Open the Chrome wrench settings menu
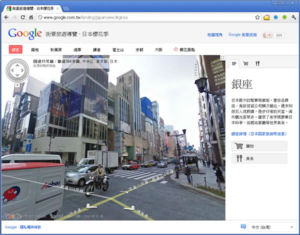 point(293,17)
